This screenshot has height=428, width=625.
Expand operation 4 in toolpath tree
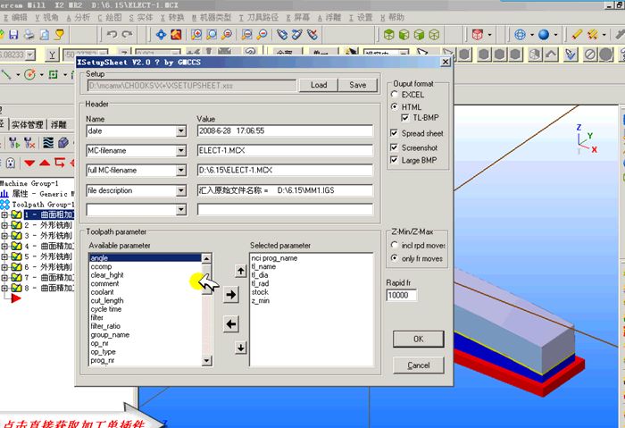(4, 246)
